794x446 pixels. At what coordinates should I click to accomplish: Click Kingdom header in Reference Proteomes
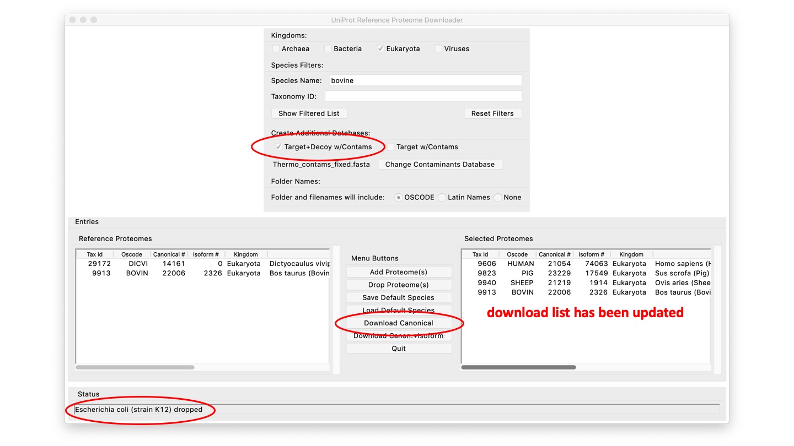[246, 254]
